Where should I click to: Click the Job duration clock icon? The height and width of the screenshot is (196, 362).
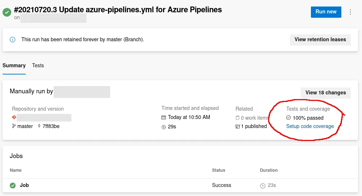[263, 186]
